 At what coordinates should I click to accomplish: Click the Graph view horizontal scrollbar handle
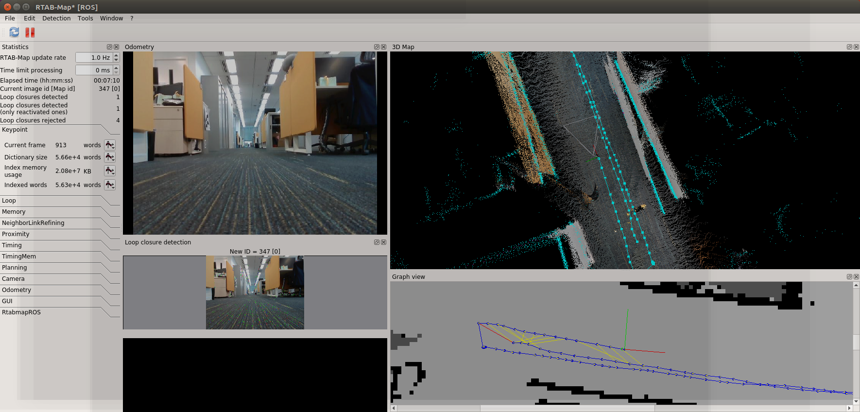(567, 408)
